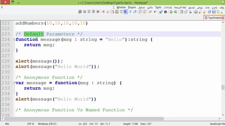This screenshot has height=126, width=225.
Task: Open the Replace toolbar icon
Action: (x=161, y=12)
